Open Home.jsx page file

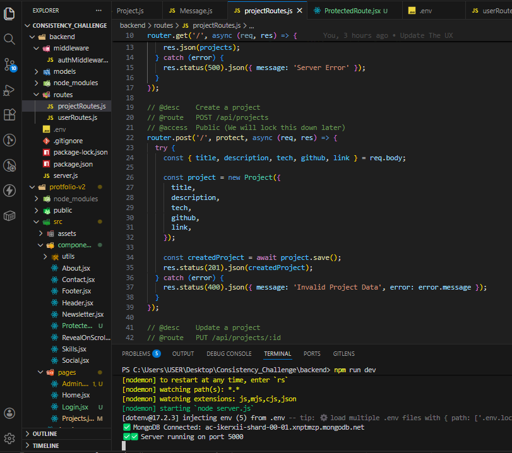tap(67, 395)
